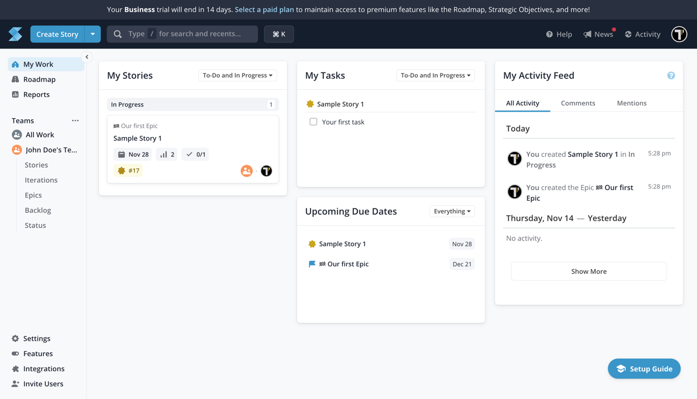The image size is (697, 399).
Task: Open Reports from the sidebar
Action: point(36,94)
